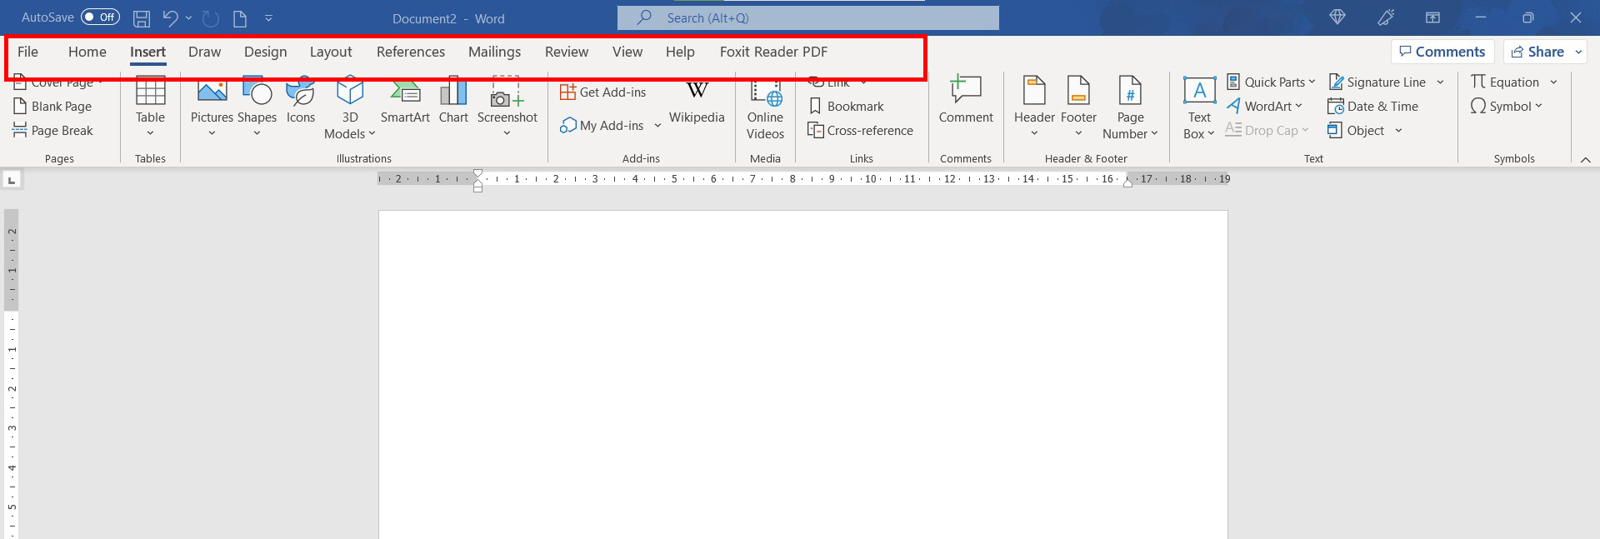Open the Symbol menu
The image size is (1600, 539).
(x=1507, y=106)
